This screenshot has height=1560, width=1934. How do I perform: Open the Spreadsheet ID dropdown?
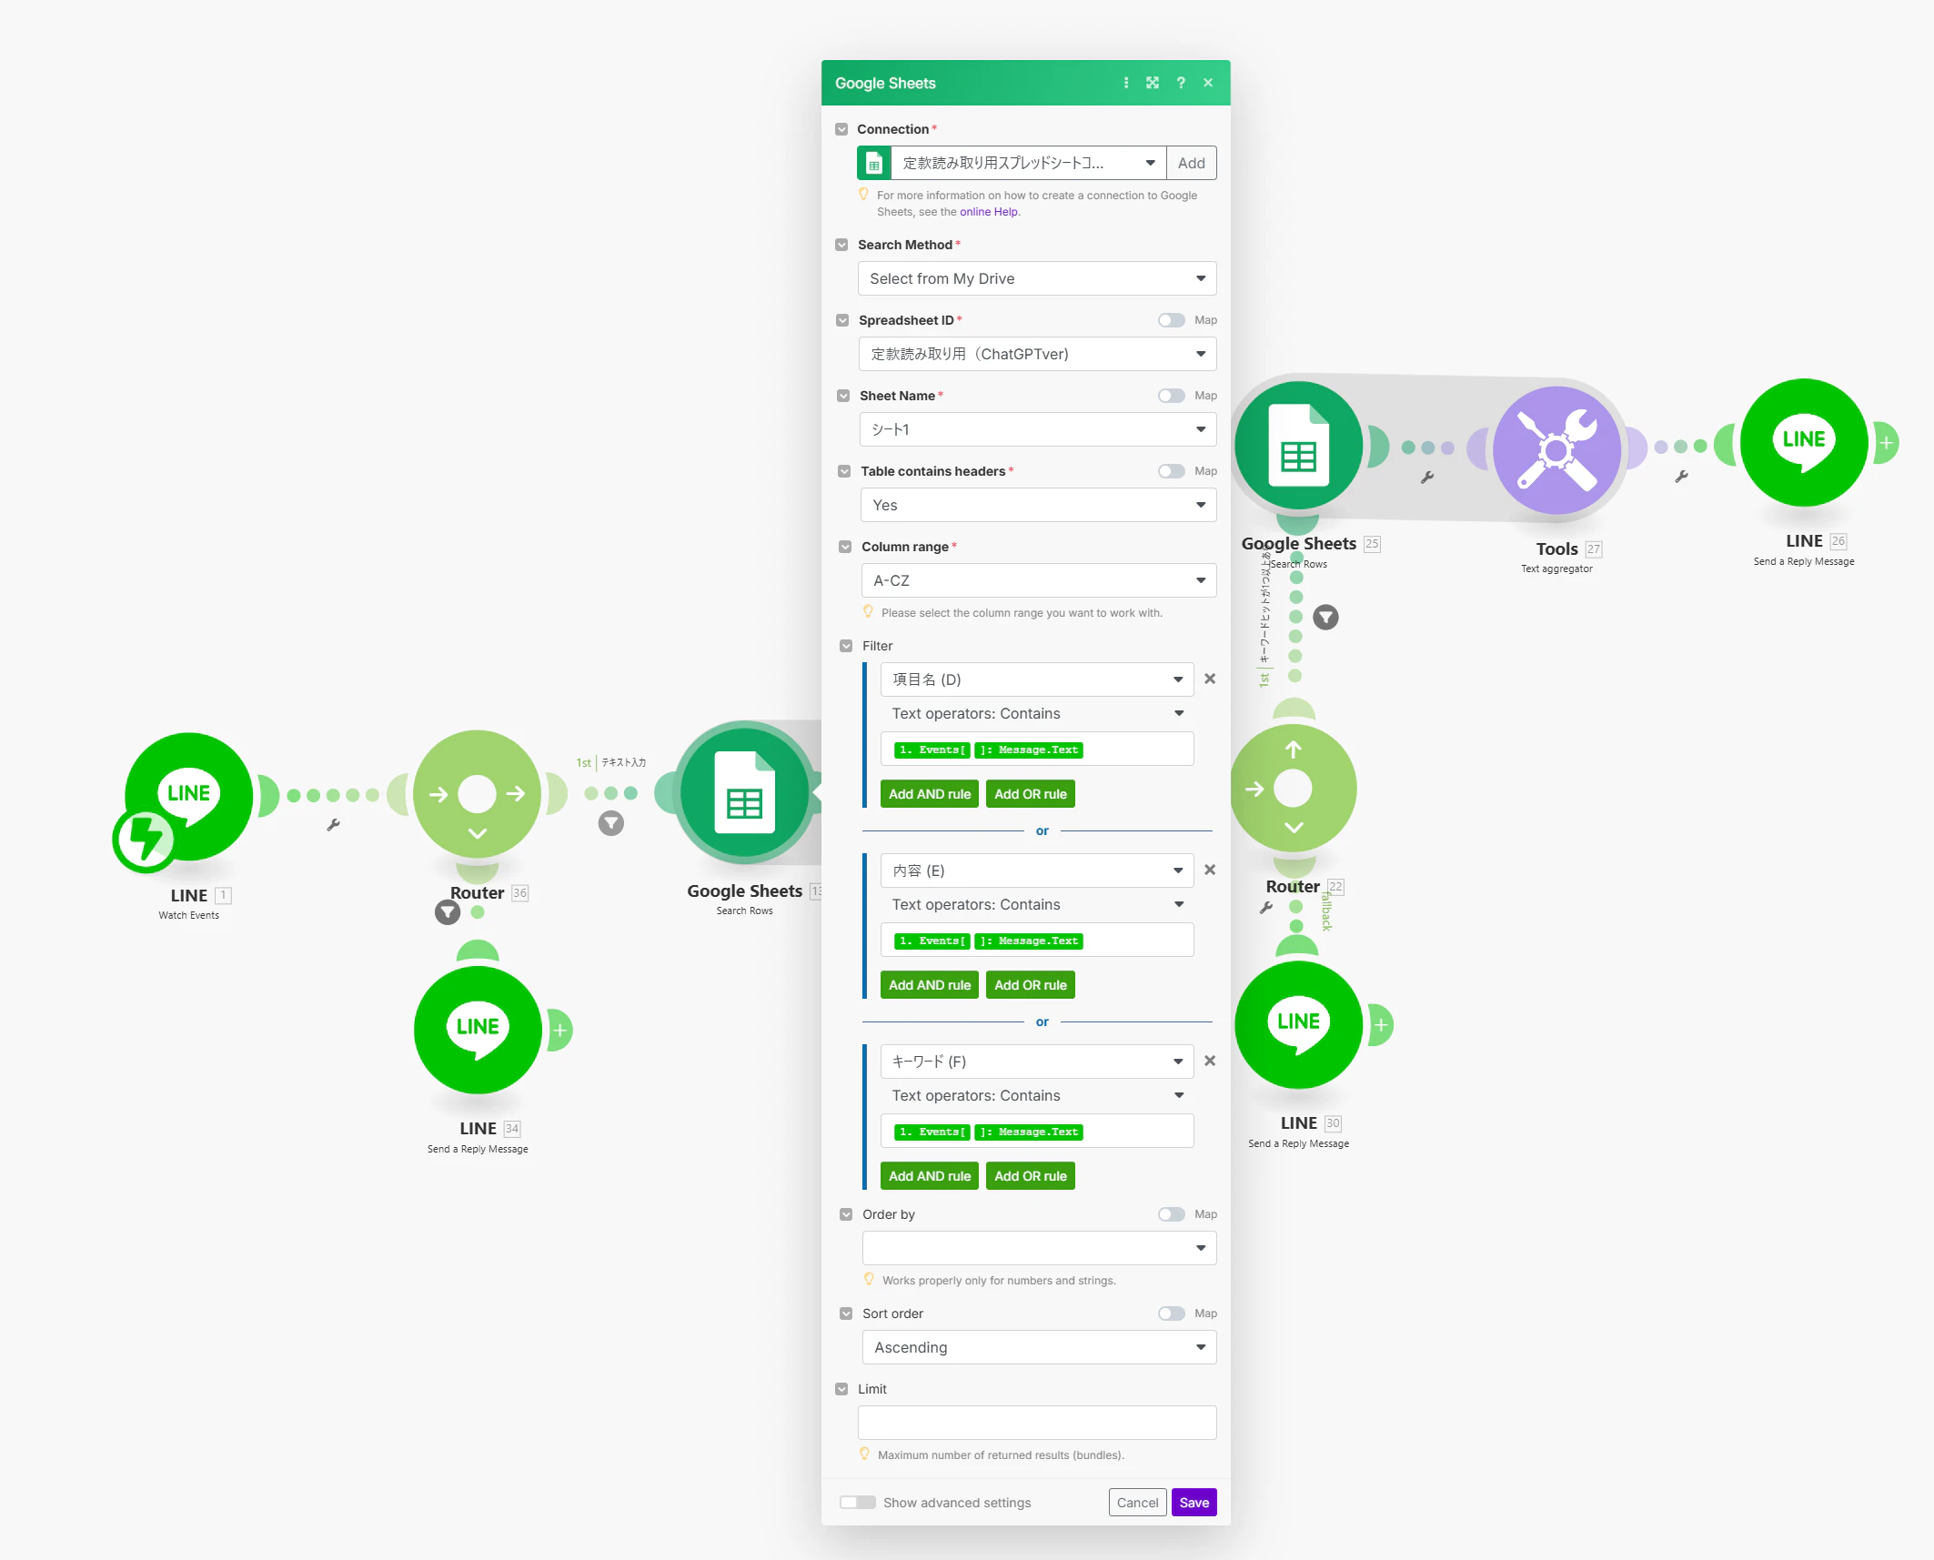pos(1038,354)
